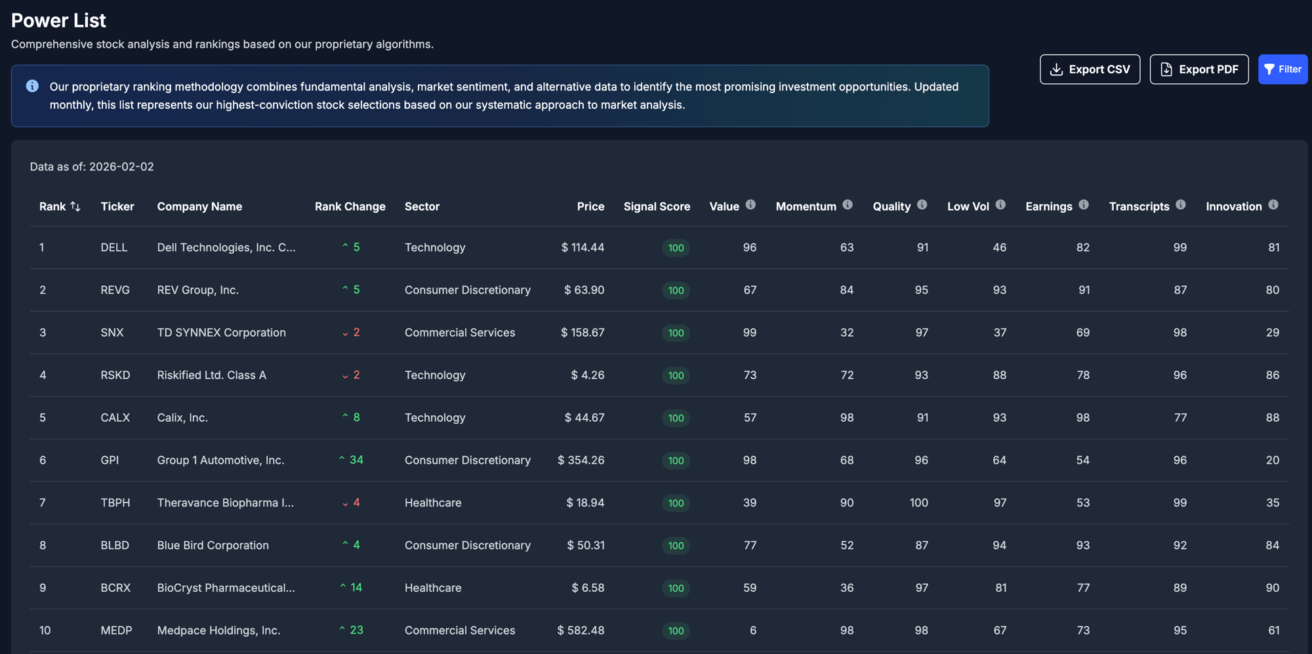This screenshot has width=1312, height=654.
Task: Click the info icon next to Value
Action: (x=750, y=205)
